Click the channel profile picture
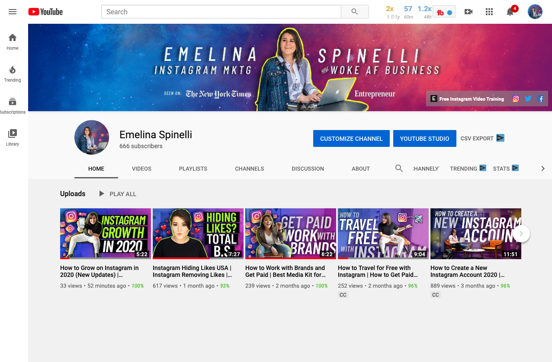 pos(92,137)
